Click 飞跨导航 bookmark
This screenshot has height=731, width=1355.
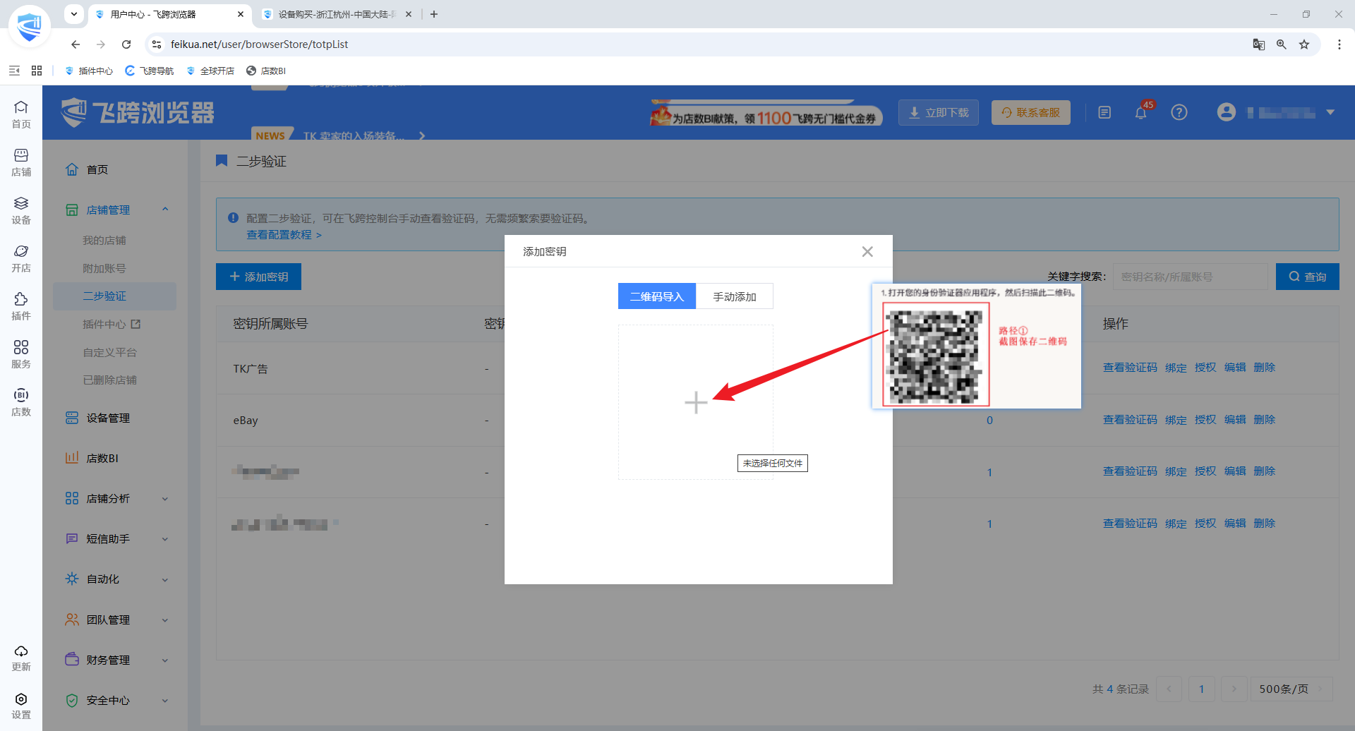(x=150, y=71)
